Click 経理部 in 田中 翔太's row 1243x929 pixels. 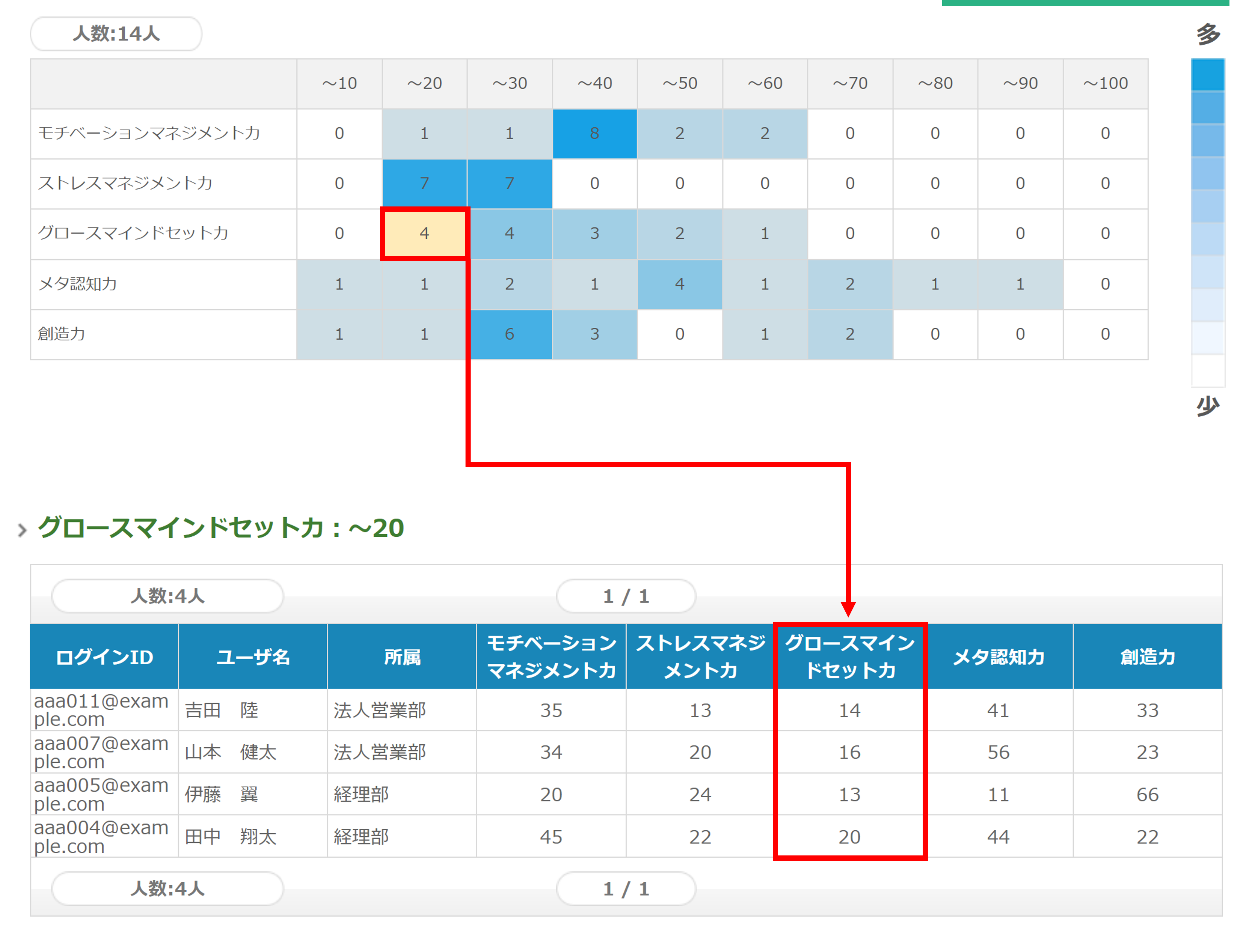(361, 837)
